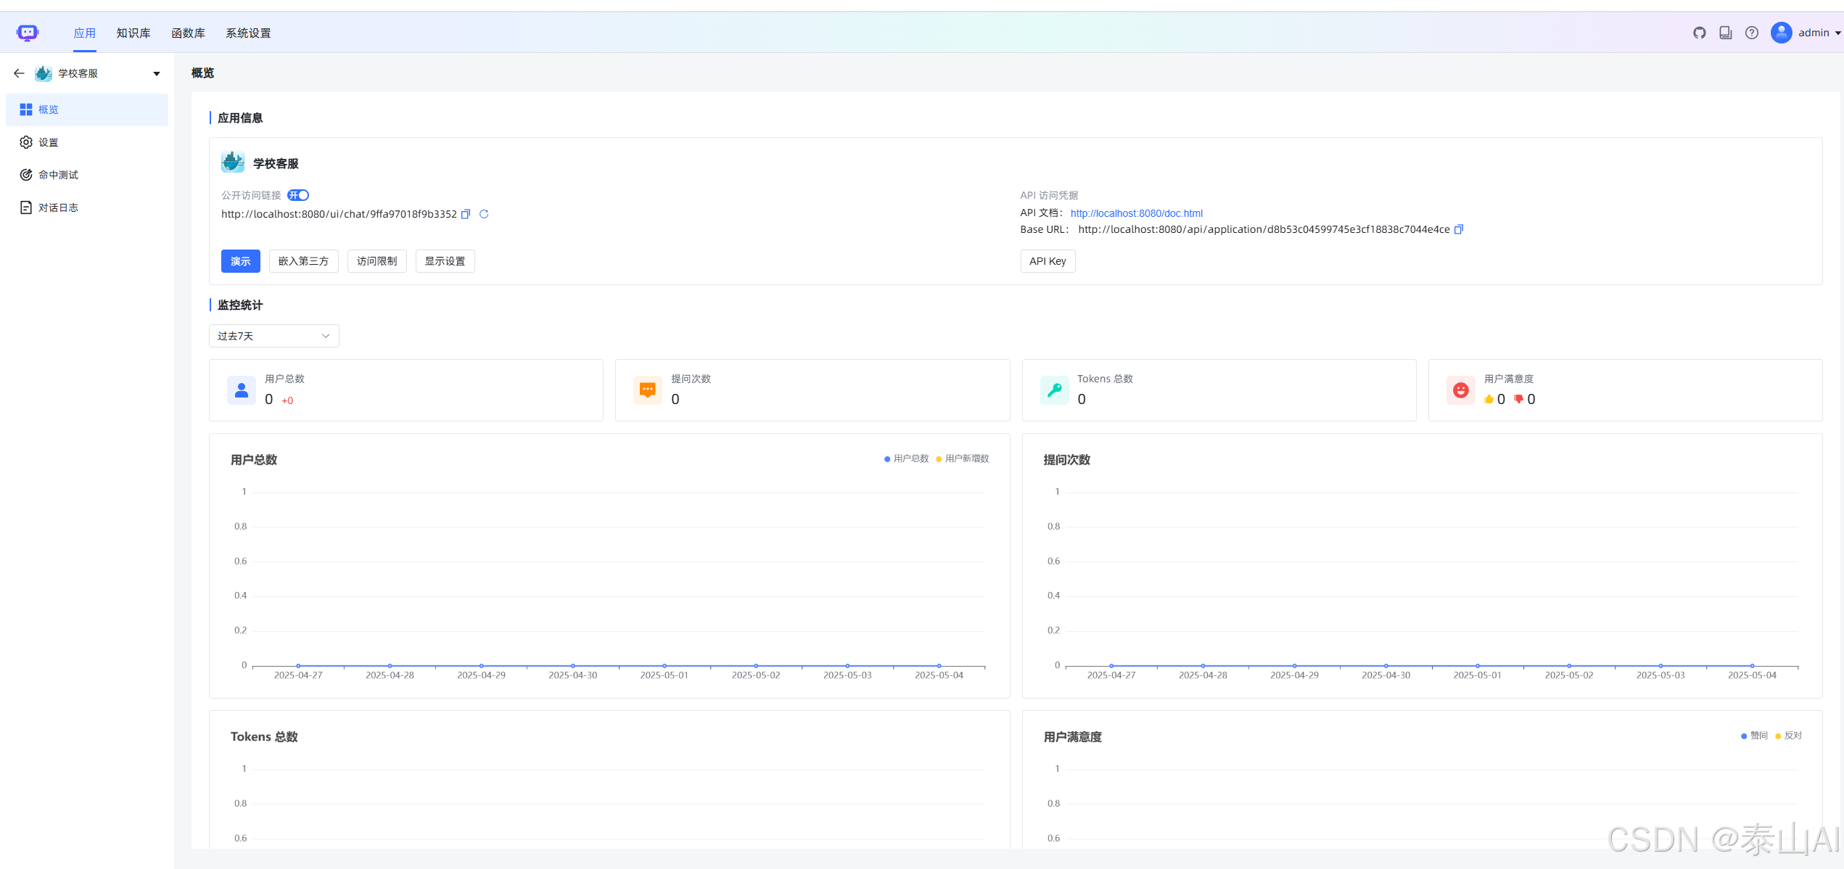Open the 过去7天 time range dropdown
This screenshot has width=1844, height=869.
click(x=273, y=336)
